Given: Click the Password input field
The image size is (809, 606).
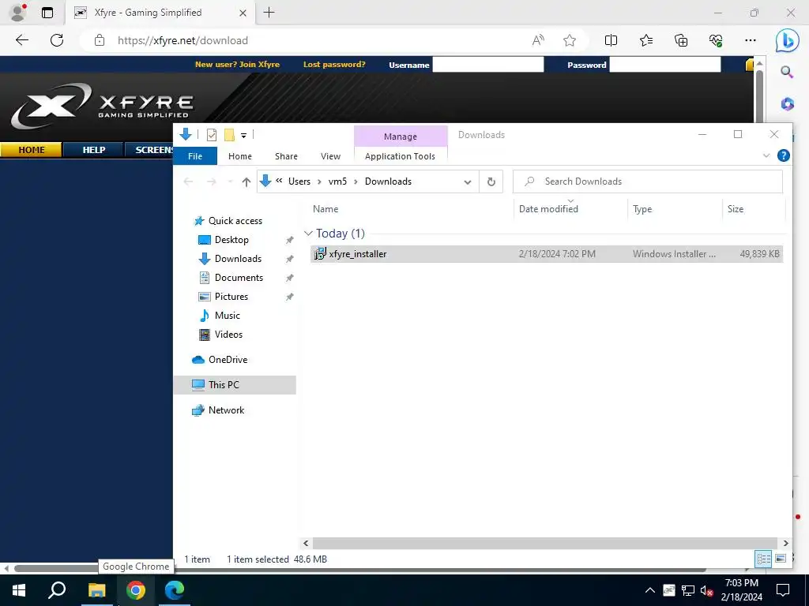Looking at the screenshot, I should point(665,65).
